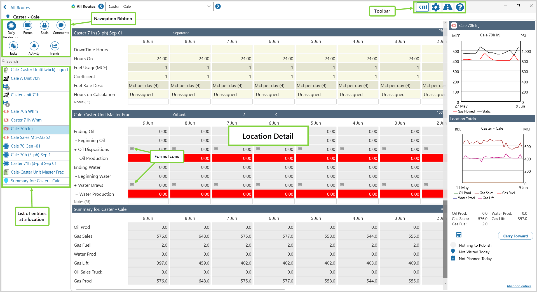Expand the Caster - Cale route dropdown
Screen dimensions: 537x292
click(209, 6)
